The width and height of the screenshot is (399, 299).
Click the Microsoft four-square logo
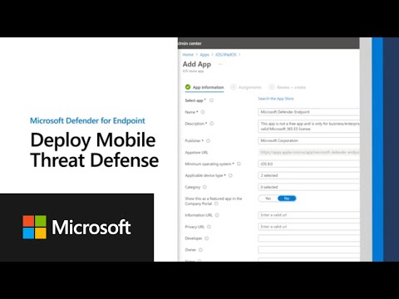tap(35, 227)
